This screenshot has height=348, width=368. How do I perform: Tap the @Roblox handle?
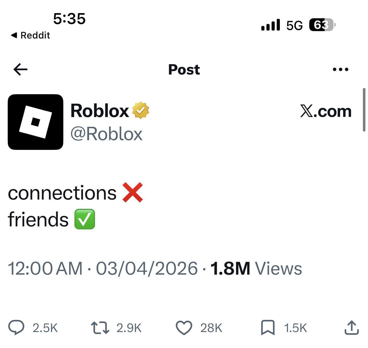106,134
